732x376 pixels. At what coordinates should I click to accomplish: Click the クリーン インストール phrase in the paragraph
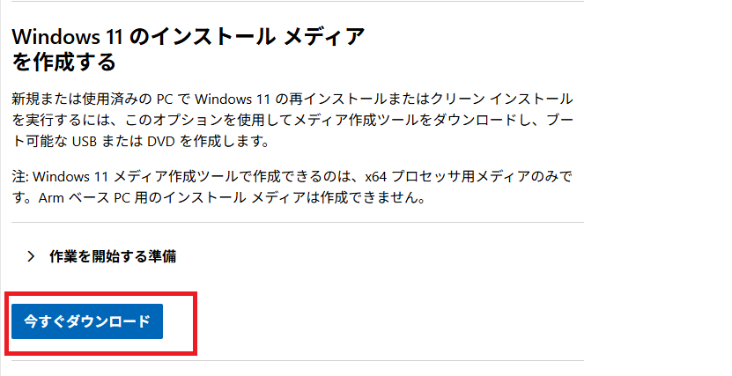coord(501,99)
